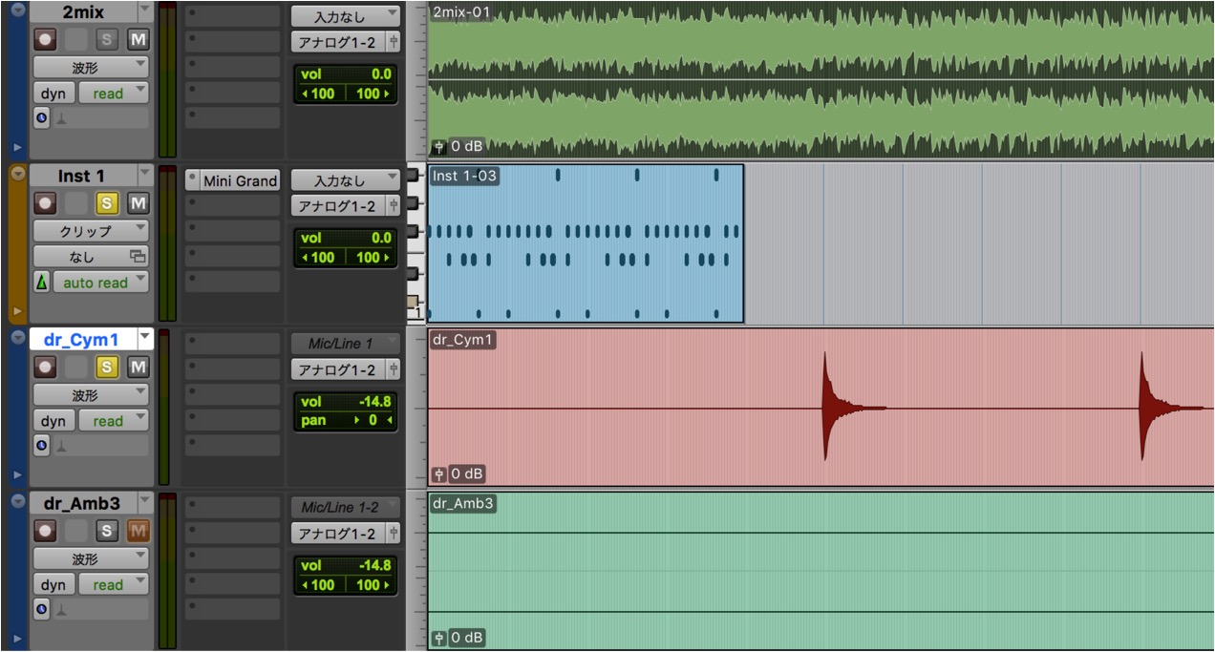
Task: Record-enable the 2mix track
Action: click(x=45, y=39)
